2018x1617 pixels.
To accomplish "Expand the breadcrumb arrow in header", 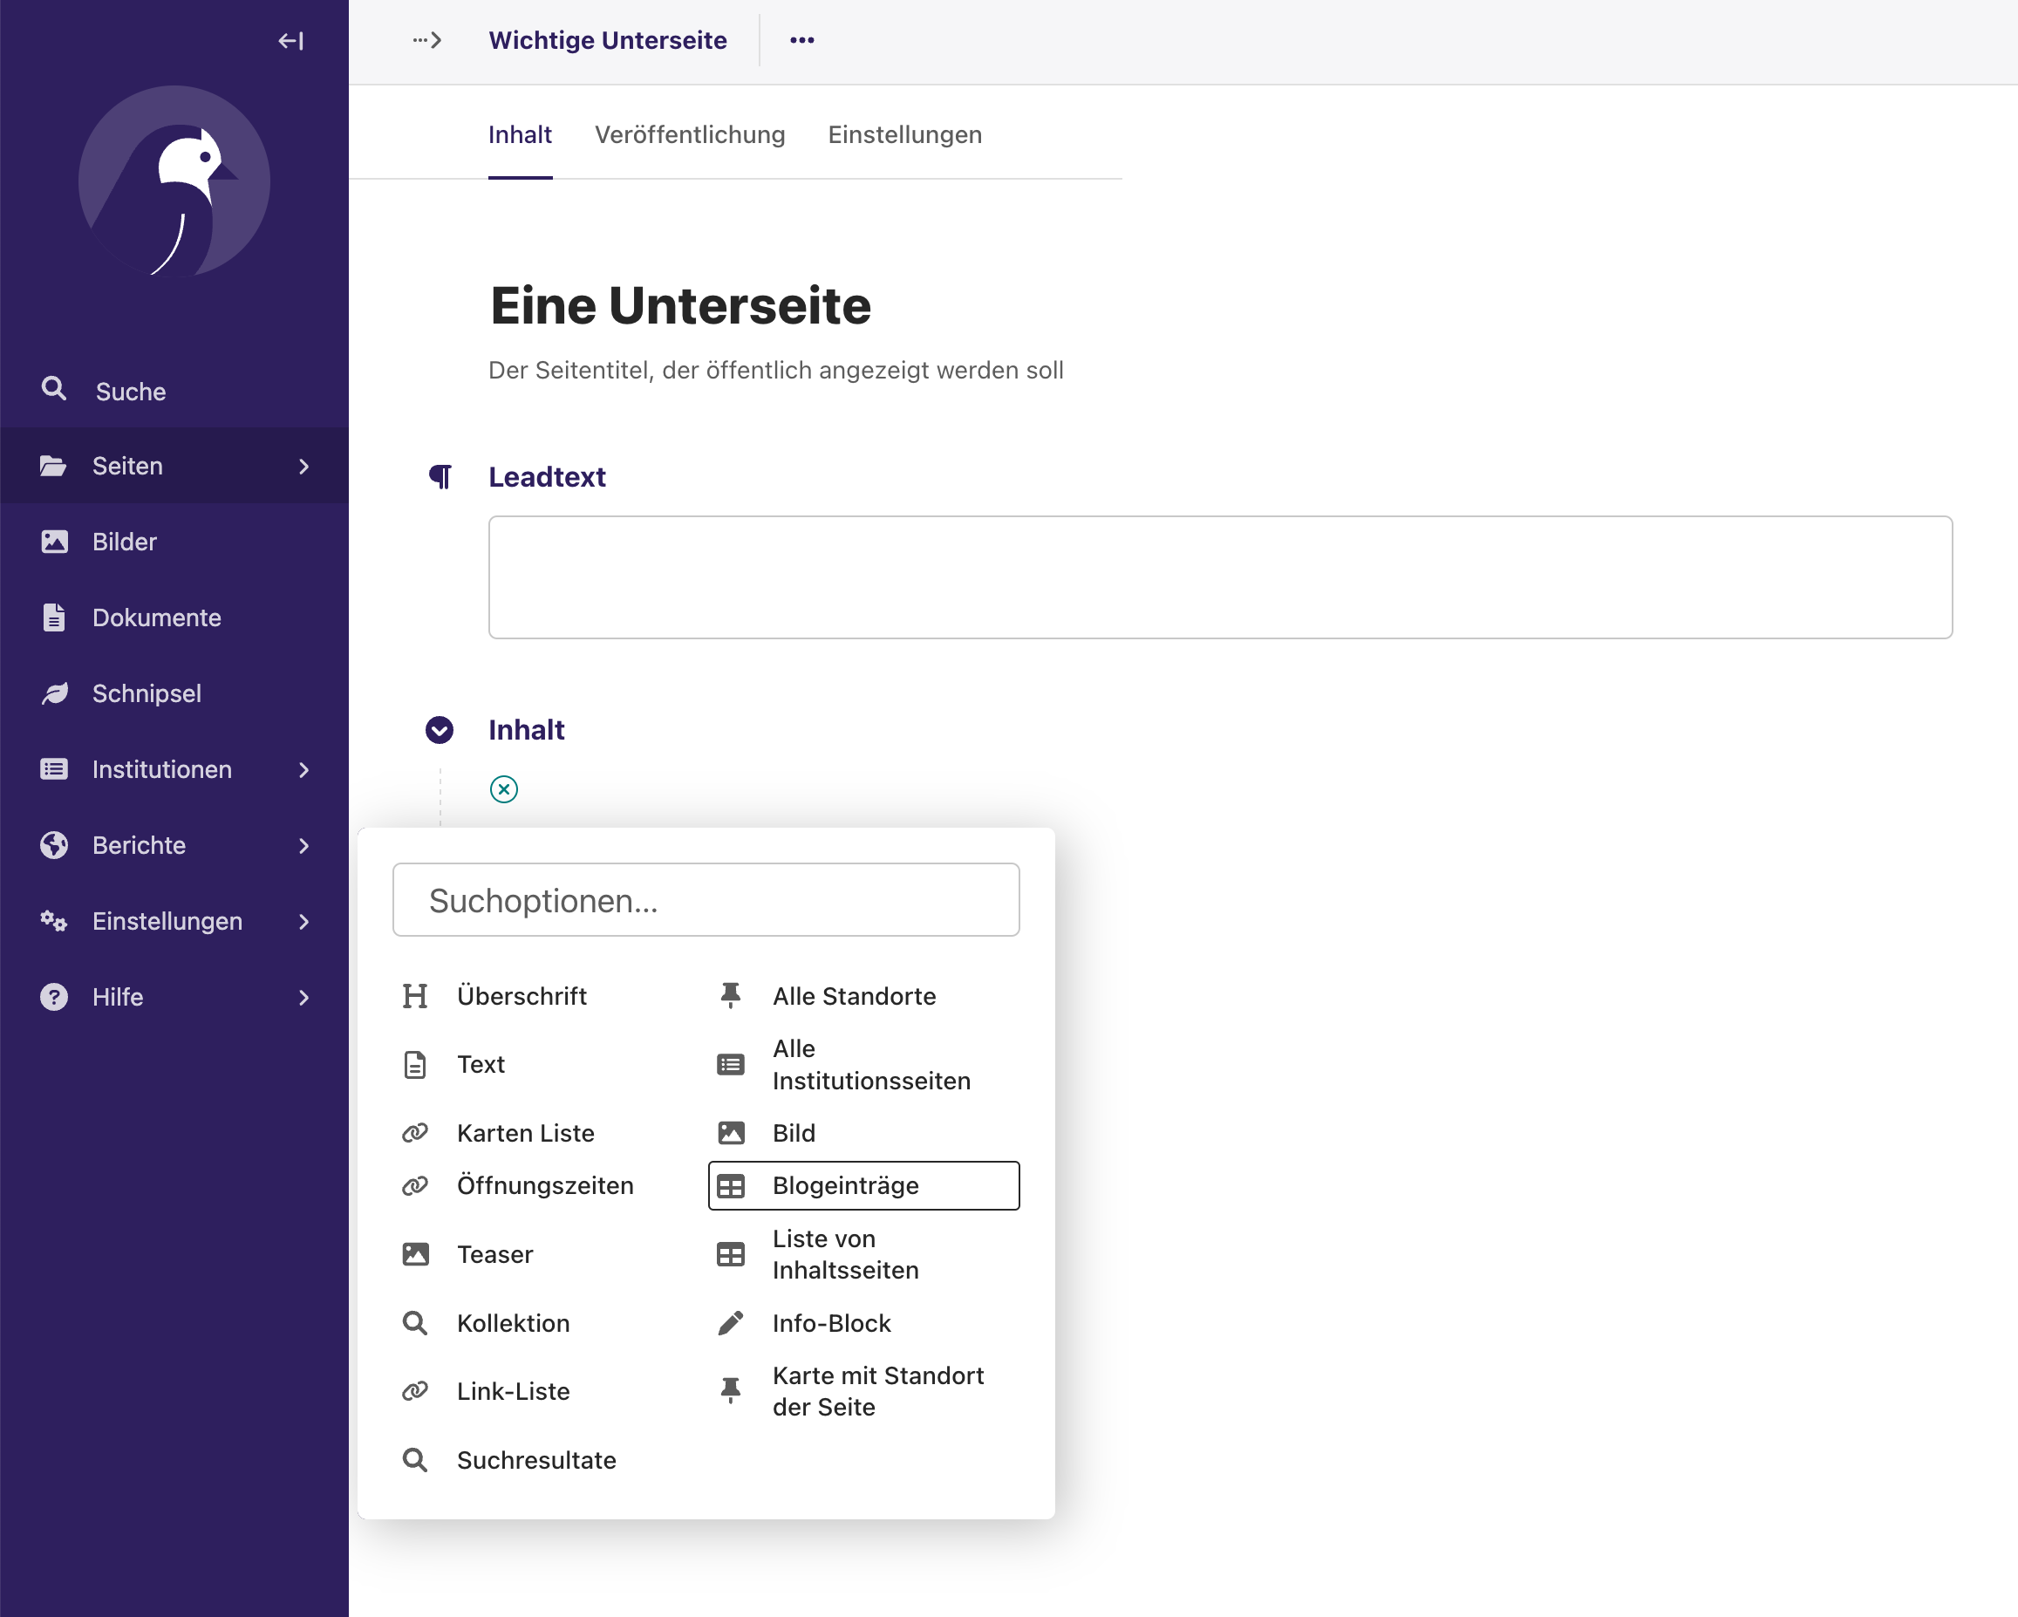I will pyautogui.click(x=426, y=40).
